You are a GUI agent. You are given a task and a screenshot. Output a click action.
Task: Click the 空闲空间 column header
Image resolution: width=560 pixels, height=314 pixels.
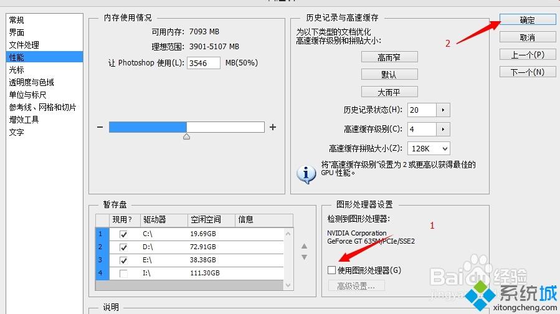click(211, 220)
